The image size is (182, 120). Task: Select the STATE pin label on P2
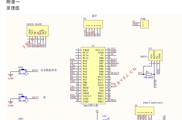(x=85, y=33)
